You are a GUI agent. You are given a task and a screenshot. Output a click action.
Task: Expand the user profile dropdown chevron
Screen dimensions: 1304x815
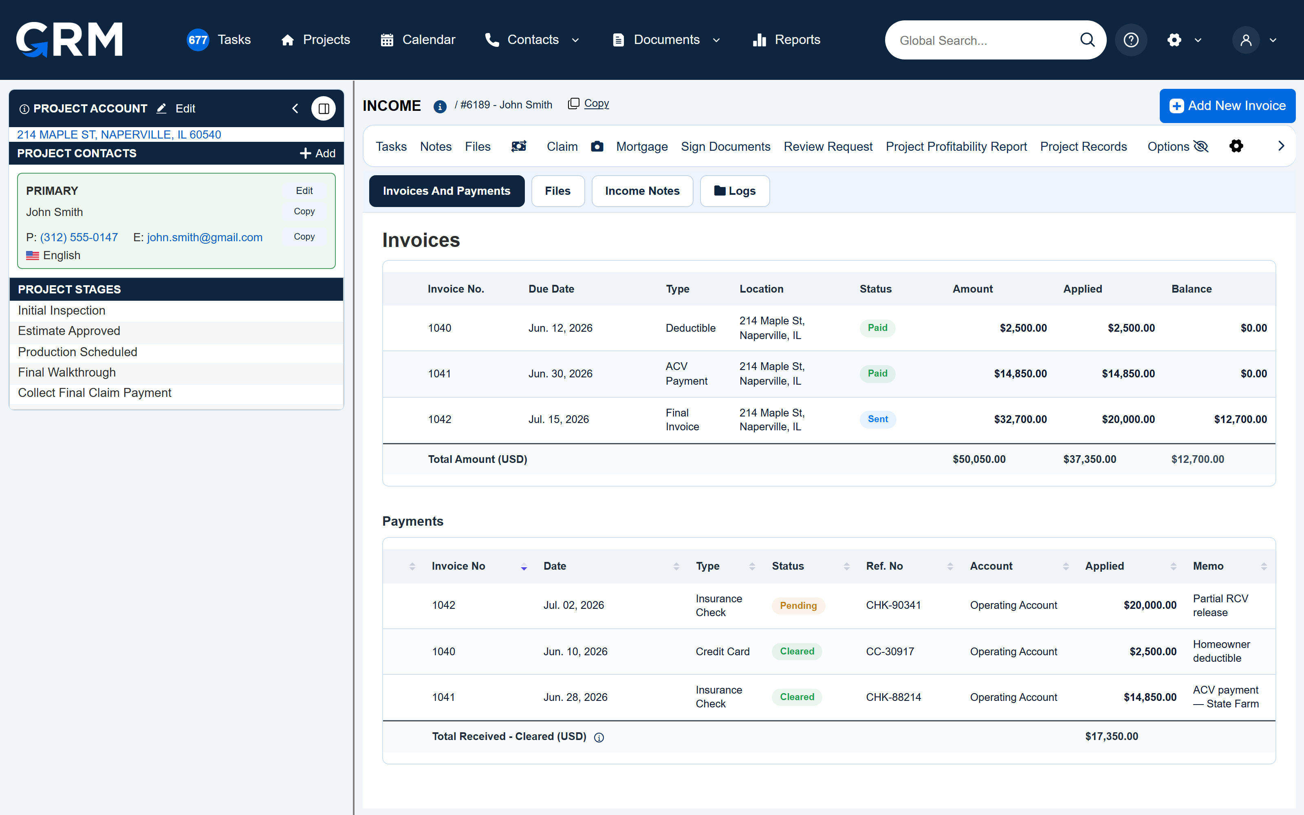(1273, 40)
